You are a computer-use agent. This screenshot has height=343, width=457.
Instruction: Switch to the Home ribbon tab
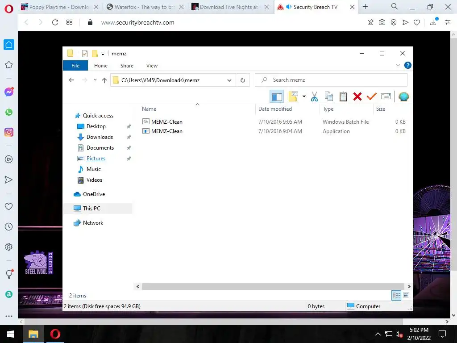[x=101, y=66]
